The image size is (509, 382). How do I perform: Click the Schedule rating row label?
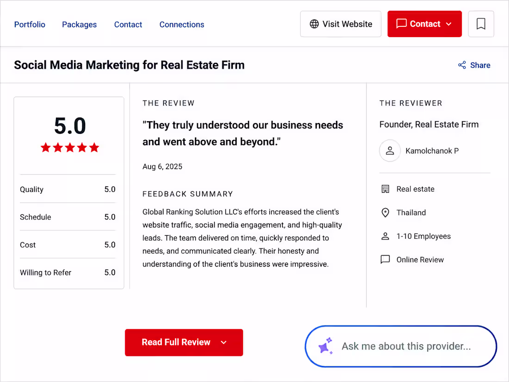pyautogui.click(x=35, y=217)
